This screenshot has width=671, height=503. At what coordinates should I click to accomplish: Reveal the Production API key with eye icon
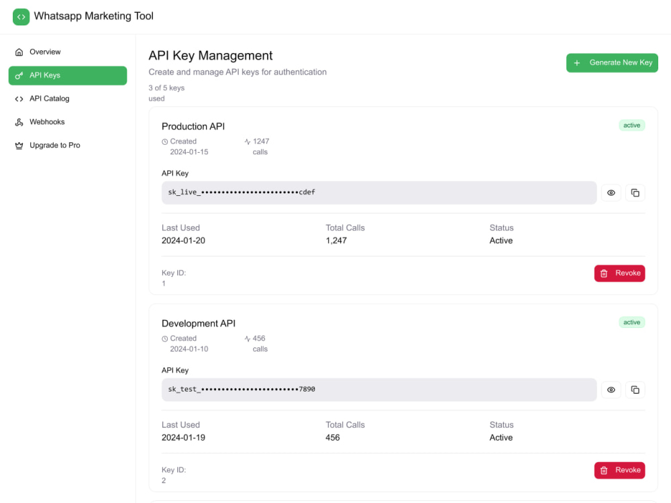(x=611, y=193)
